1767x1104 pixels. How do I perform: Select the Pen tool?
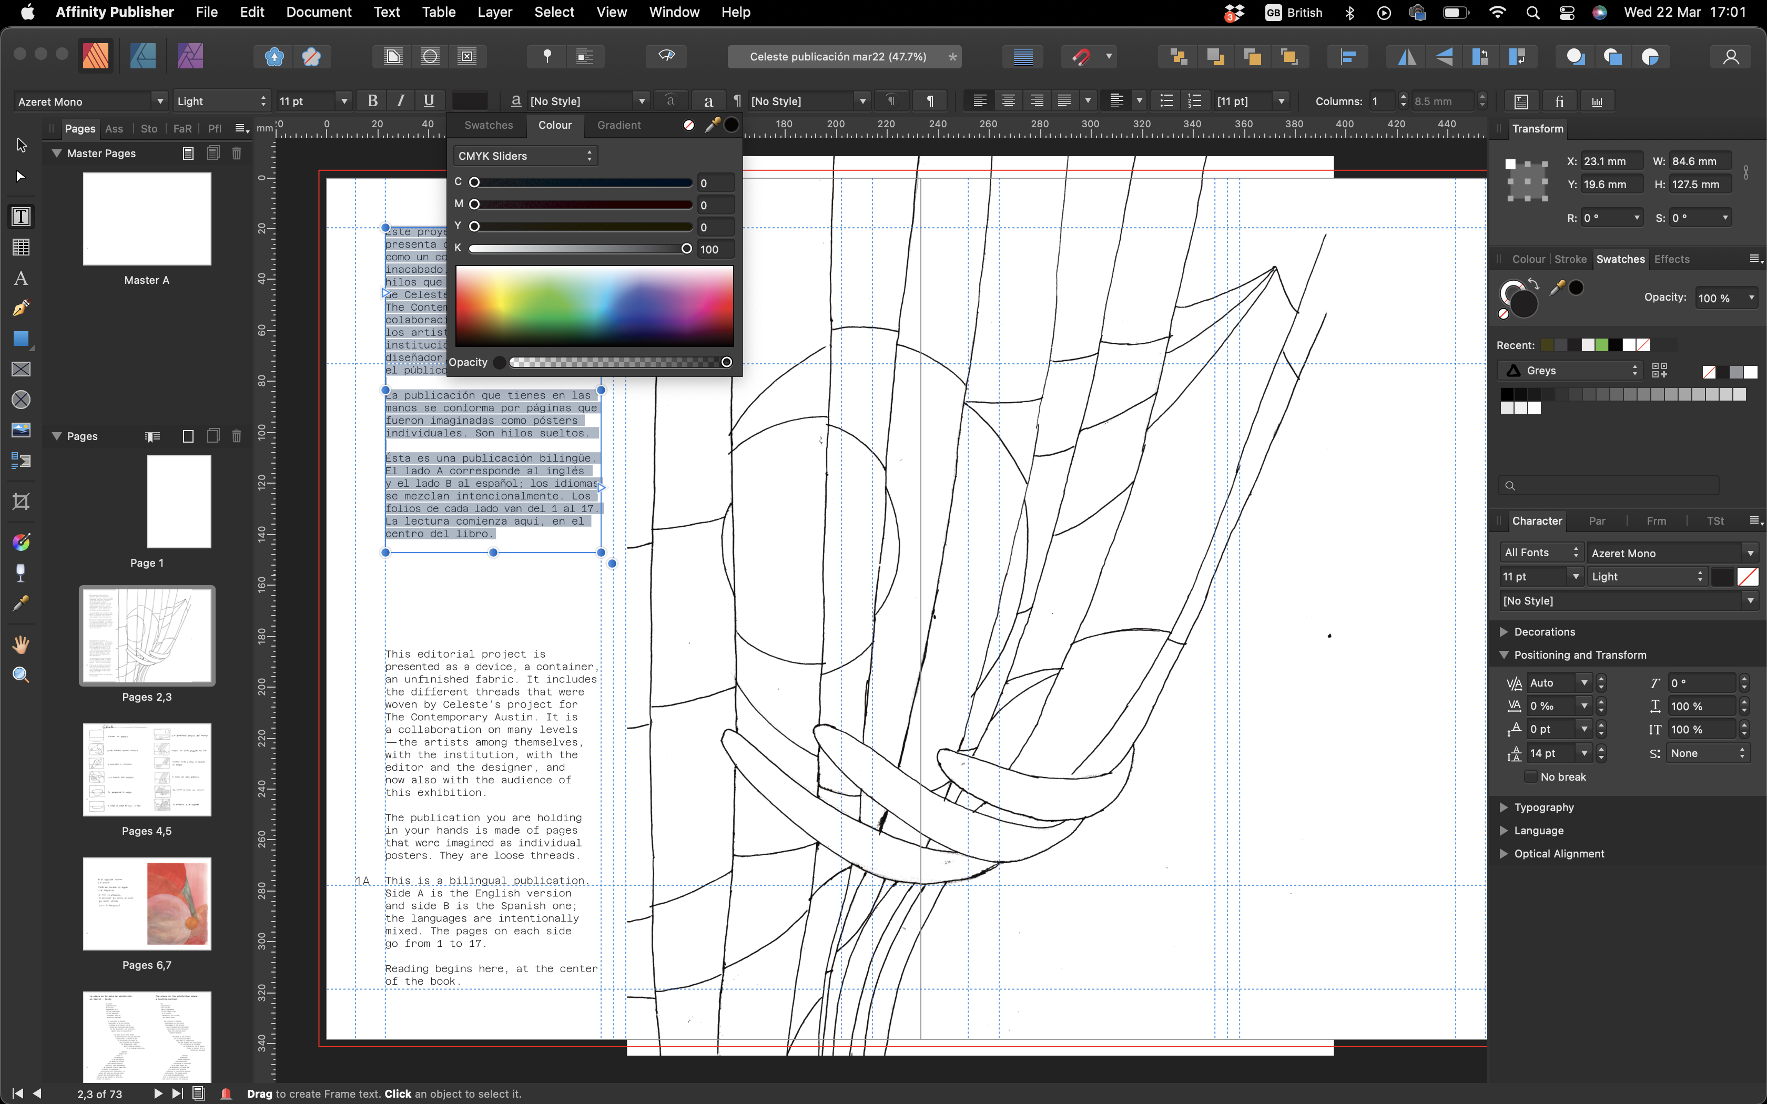tap(21, 308)
